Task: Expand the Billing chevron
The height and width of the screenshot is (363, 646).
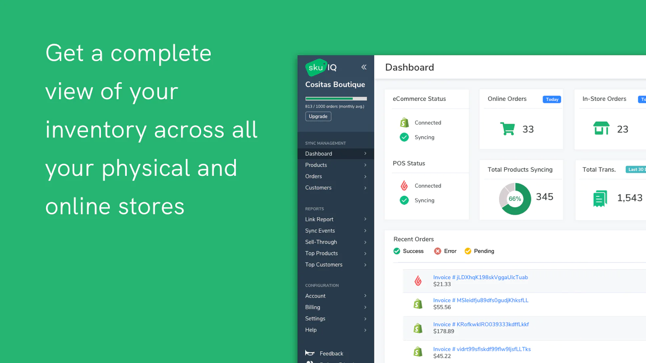Action: (365, 307)
